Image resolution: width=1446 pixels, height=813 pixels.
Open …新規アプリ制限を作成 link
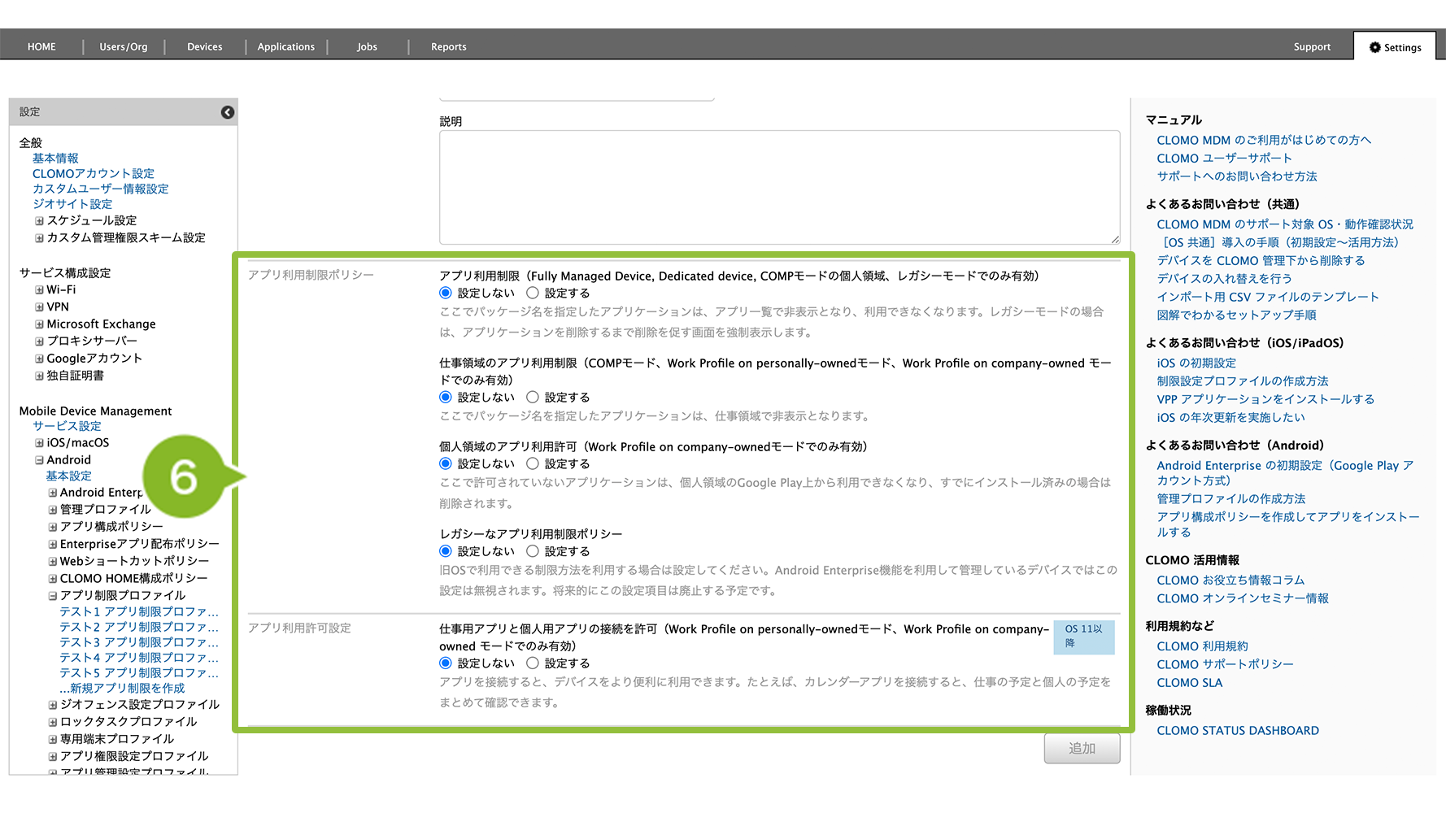click(x=122, y=689)
